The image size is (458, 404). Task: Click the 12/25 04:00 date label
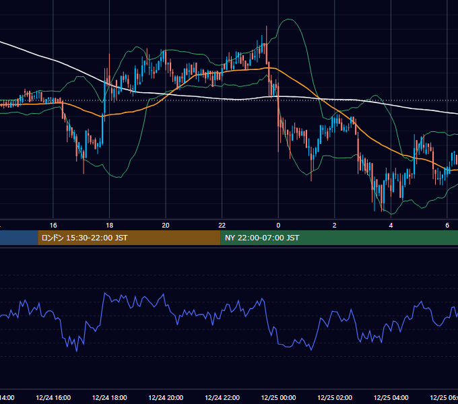[x=391, y=397]
